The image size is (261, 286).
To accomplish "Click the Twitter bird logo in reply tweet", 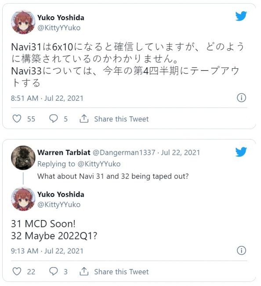I will (x=241, y=152).
